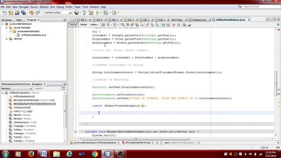281x158 pixels.
Task: Click the search magnifier icon at top right
Action: pyautogui.click(x=240, y=7)
